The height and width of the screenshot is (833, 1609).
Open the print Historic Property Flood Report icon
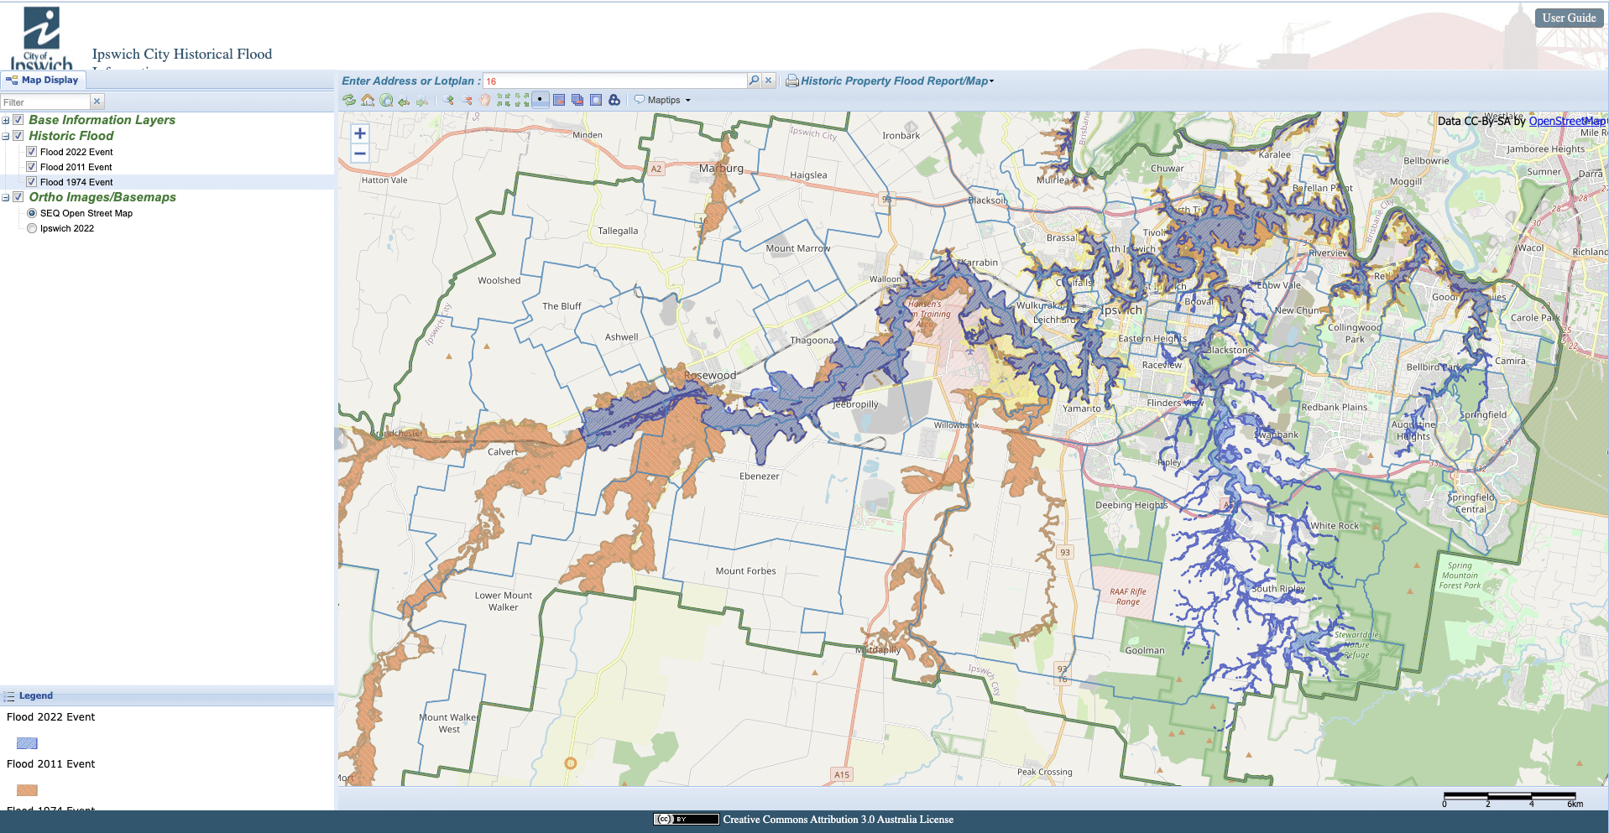click(791, 81)
